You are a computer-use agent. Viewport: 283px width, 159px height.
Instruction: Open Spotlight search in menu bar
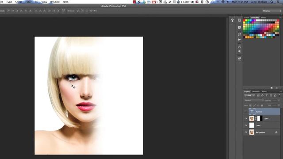(x=272, y=2)
